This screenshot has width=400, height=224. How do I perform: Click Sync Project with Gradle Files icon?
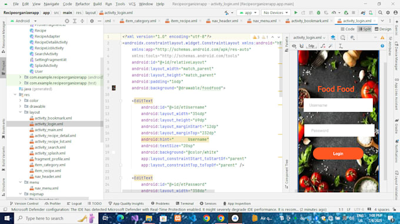[x=363, y=12]
